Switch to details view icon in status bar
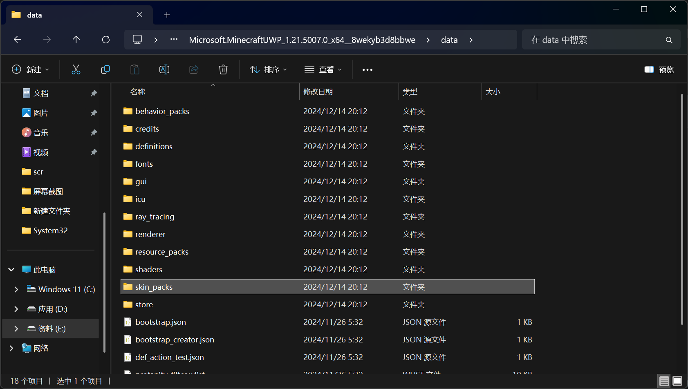 point(664,381)
